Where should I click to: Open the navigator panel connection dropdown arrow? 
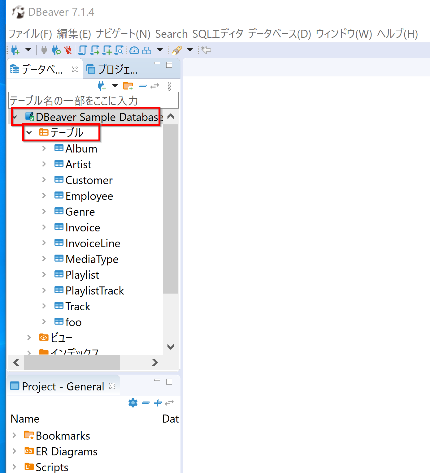(115, 85)
